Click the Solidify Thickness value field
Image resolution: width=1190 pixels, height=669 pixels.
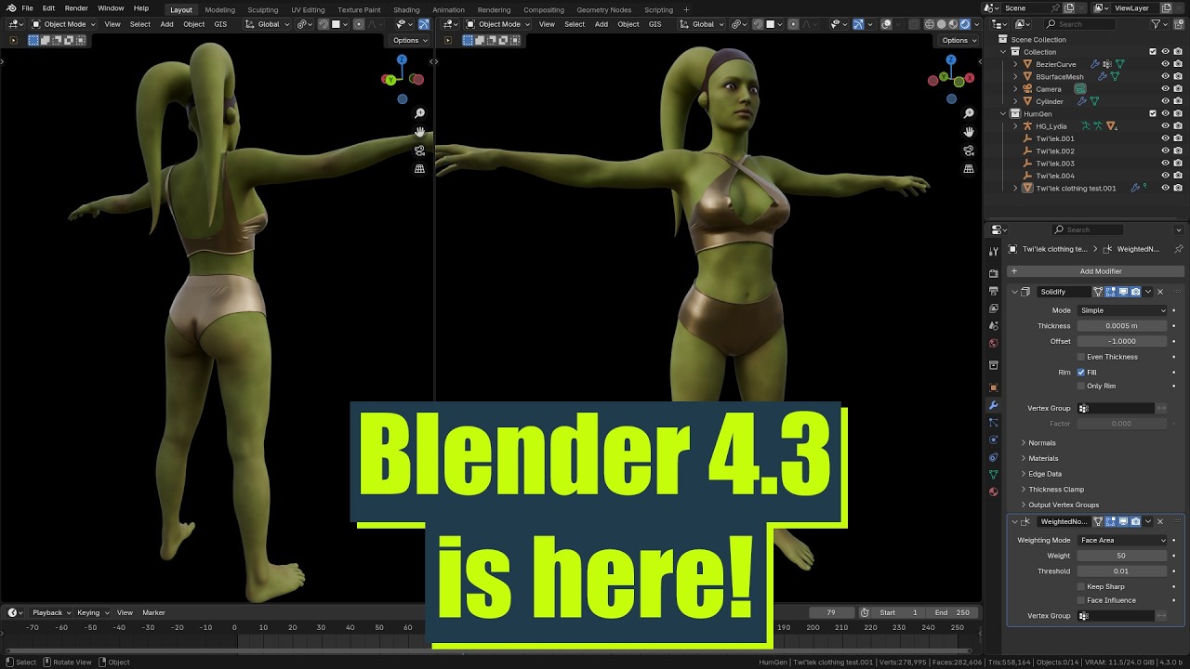point(1121,326)
